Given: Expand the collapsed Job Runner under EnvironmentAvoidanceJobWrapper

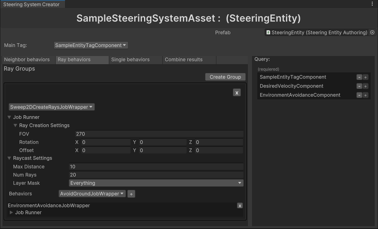Looking at the screenshot, I should pyautogui.click(x=11, y=213).
